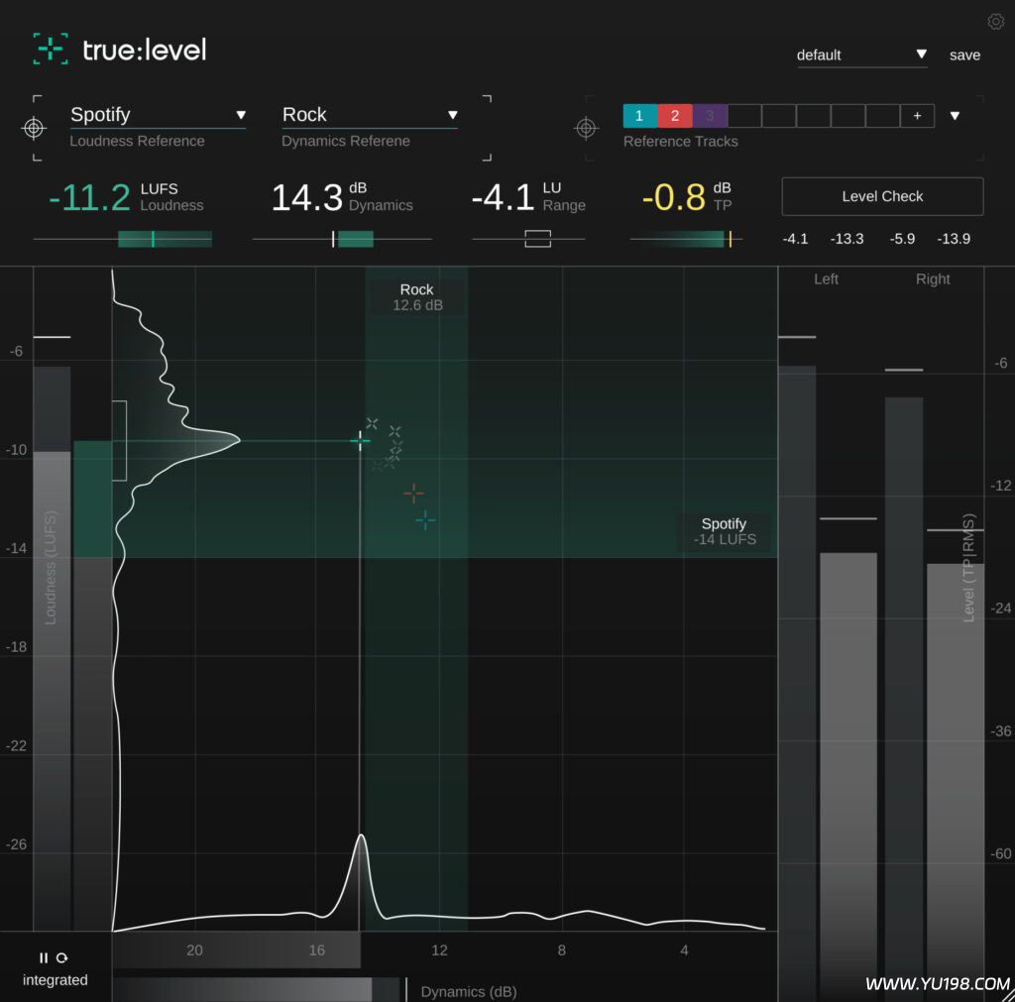Click the plus icon to add reference track
Image resolution: width=1015 pixels, height=1002 pixels.
click(917, 115)
